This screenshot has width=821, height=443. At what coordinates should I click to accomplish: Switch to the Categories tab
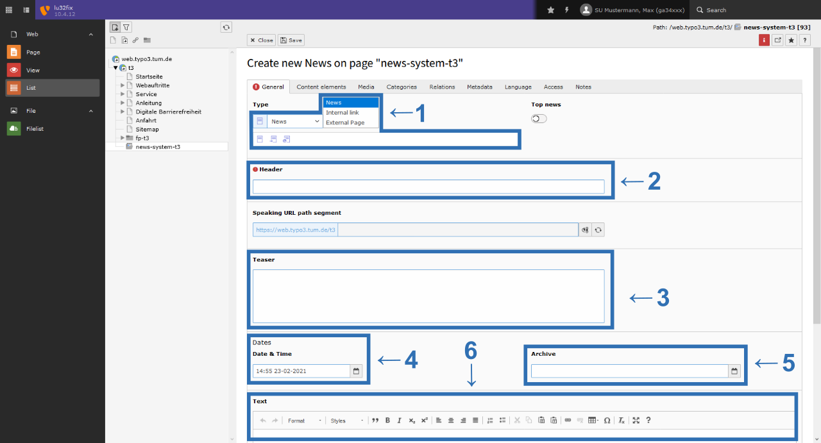(402, 87)
